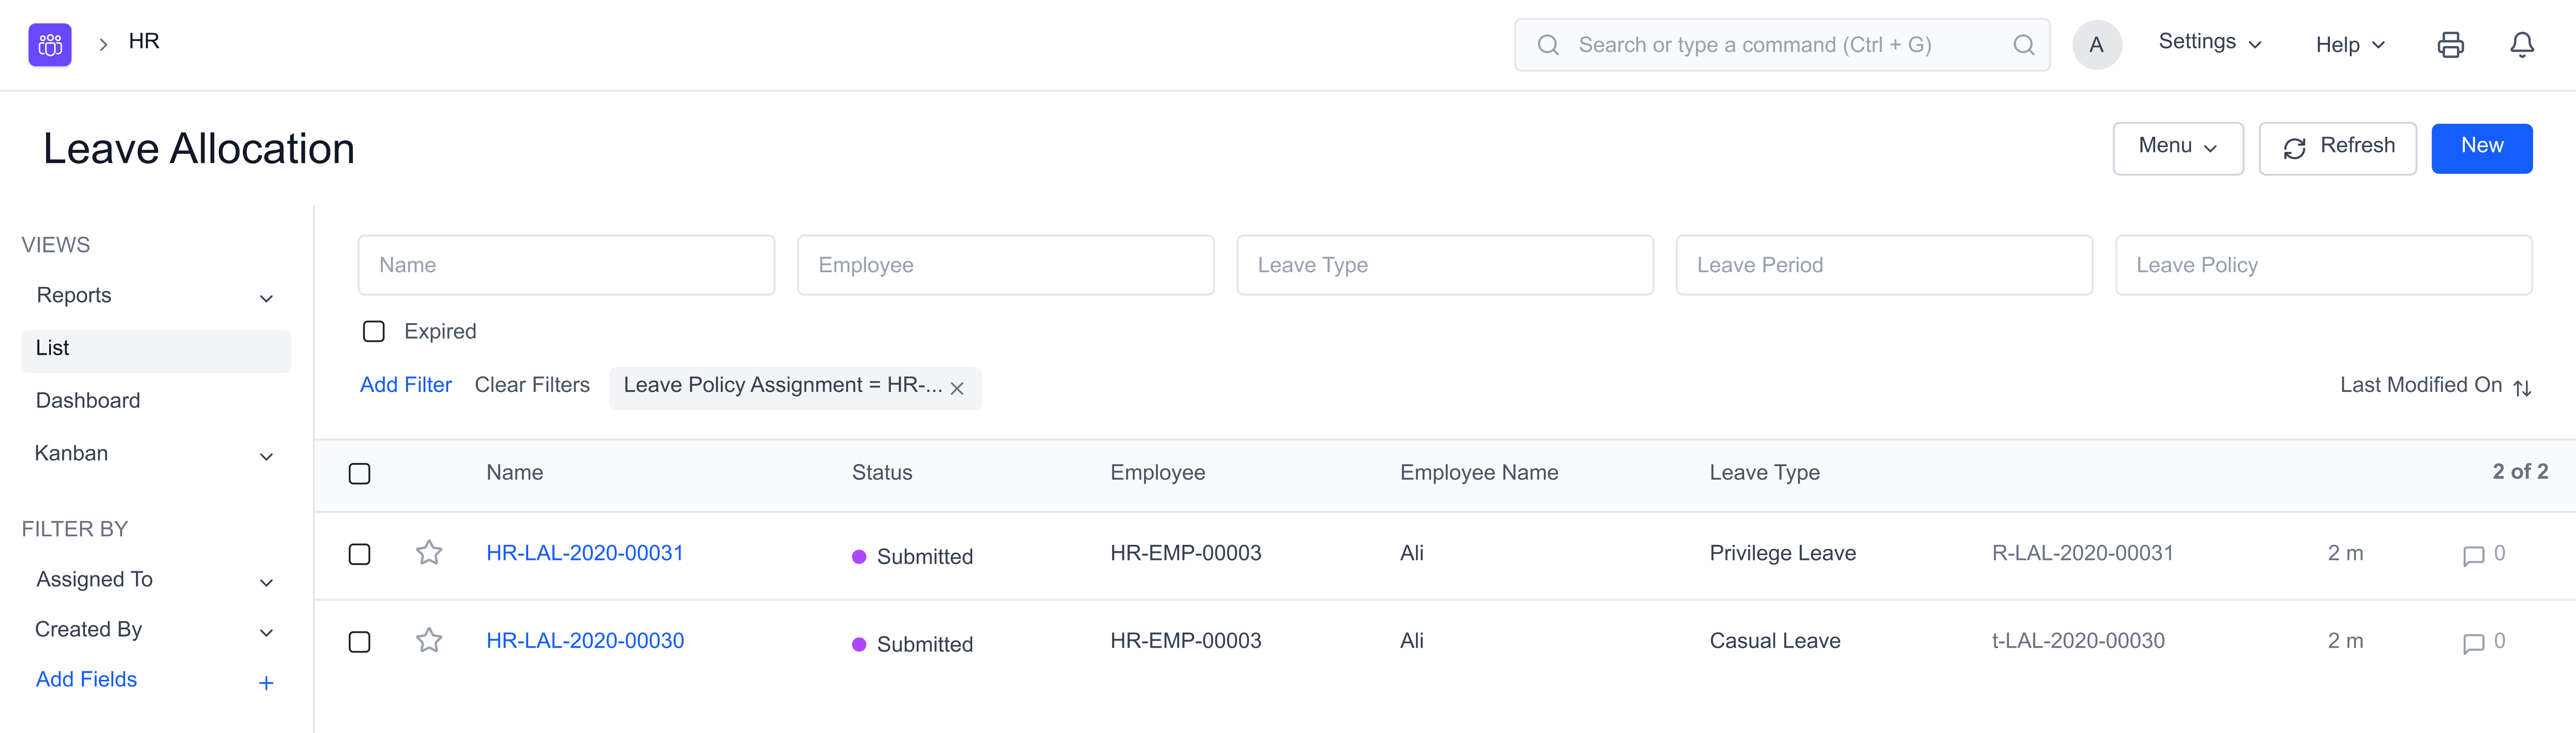Click the plus icon next to Add Fields
The width and height of the screenshot is (2576, 733).
click(266, 683)
